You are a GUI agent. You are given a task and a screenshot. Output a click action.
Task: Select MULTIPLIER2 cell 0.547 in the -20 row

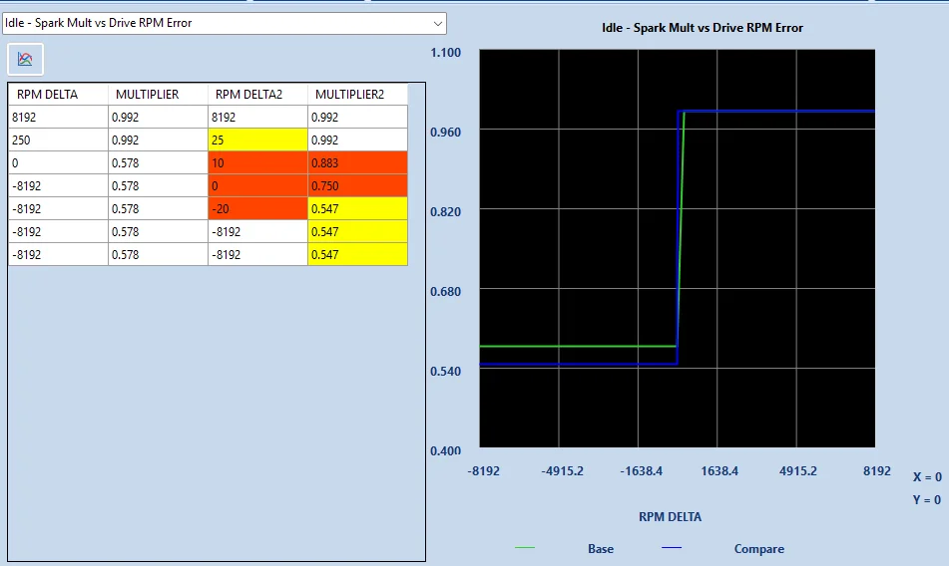pos(357,209)
